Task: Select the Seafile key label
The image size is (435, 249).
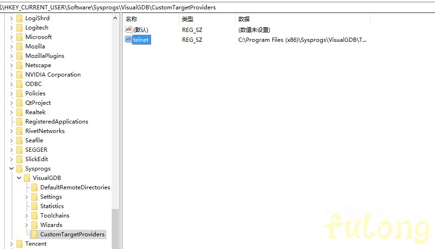Action: 34,140
